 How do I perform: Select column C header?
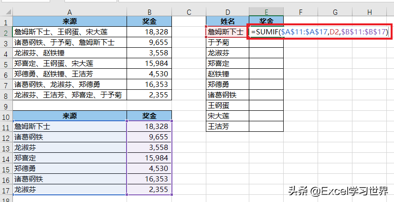coord(189,12)
